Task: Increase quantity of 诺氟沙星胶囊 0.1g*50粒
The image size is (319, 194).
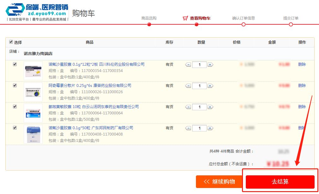Action: [x=210, y=128]
